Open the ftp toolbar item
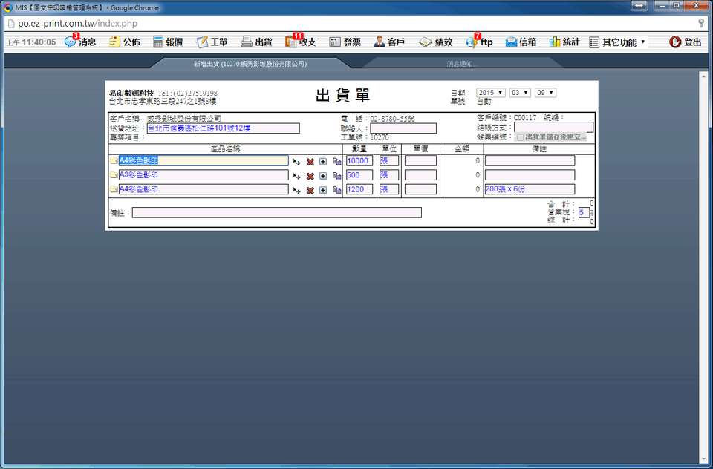This screenshot has width=713, height=469. (x=479, y=42)
